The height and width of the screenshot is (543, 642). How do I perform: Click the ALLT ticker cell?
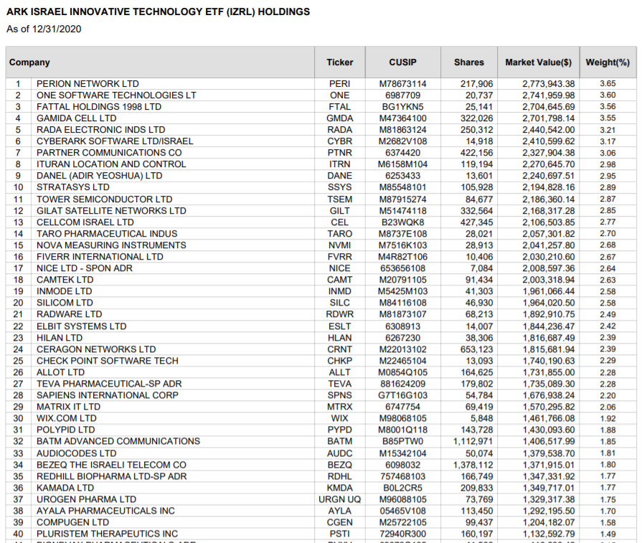pyautogui.click(x=339, y=372)
